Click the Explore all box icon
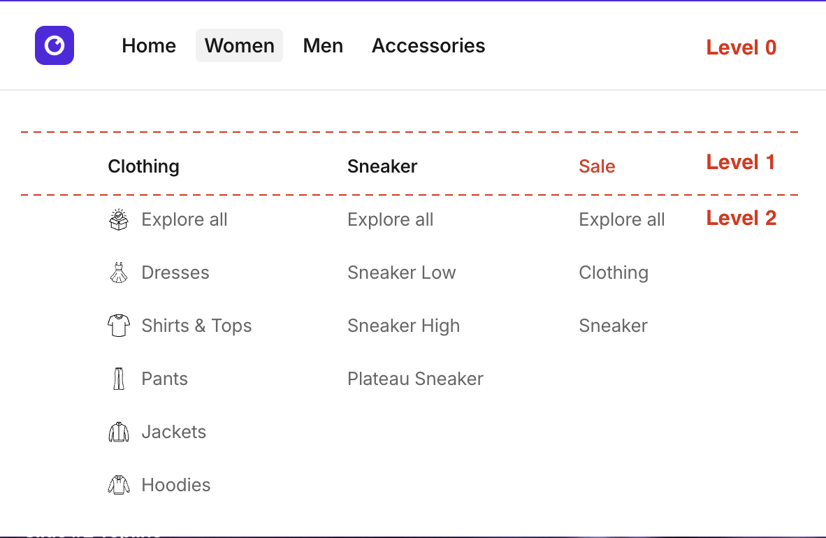The height and width of the screenshot is (538, 826). click(x=119, y=219)
